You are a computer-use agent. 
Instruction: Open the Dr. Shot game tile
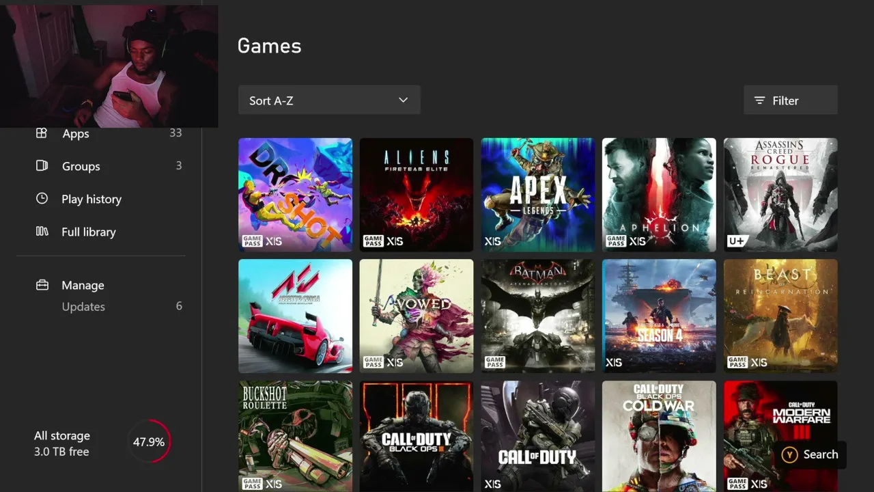coord(295,195)
